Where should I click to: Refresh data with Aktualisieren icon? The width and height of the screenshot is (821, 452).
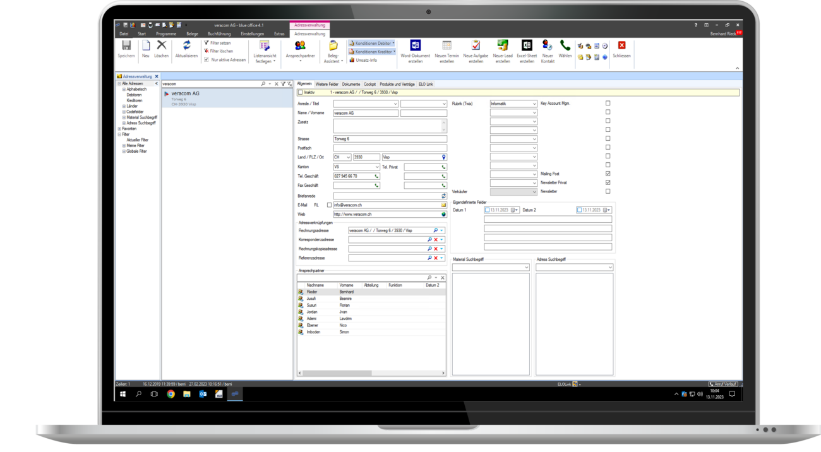pos(186,45)
